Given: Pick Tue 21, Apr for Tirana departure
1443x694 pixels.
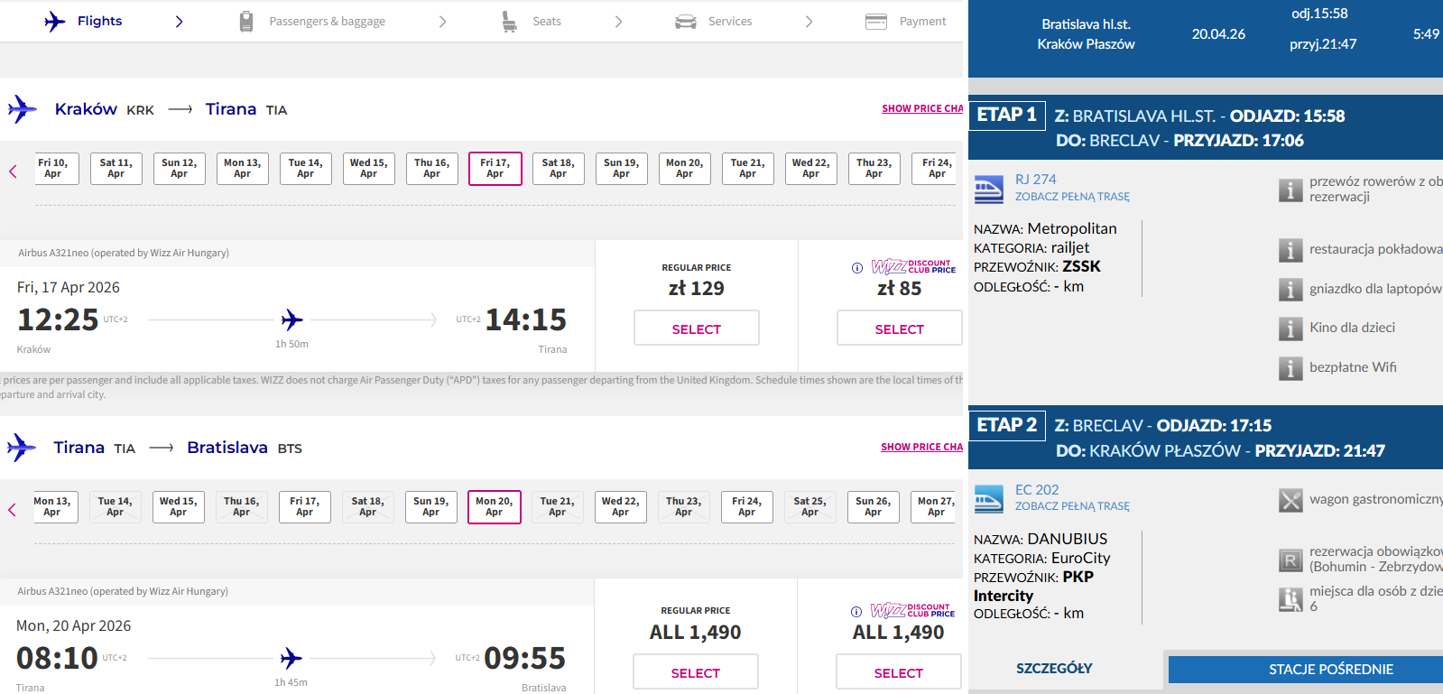Looking at the screenshot, I should (558, 507).
